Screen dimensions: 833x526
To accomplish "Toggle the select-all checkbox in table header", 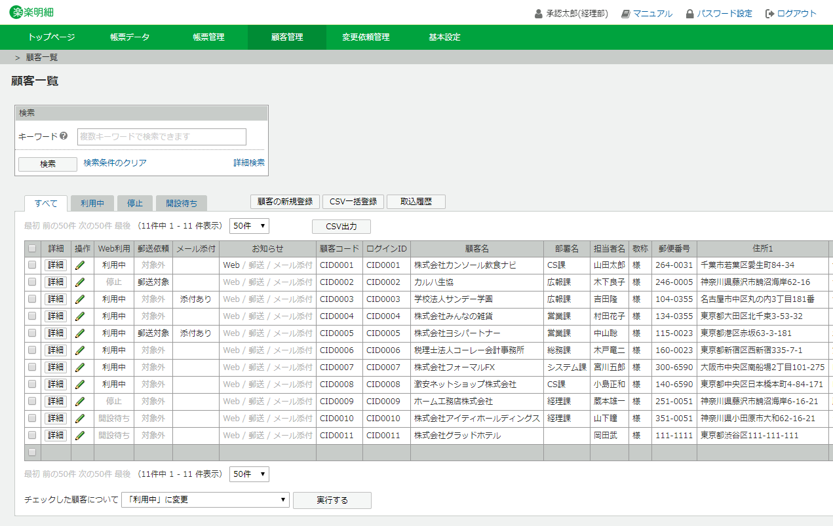I will [32, 248].
